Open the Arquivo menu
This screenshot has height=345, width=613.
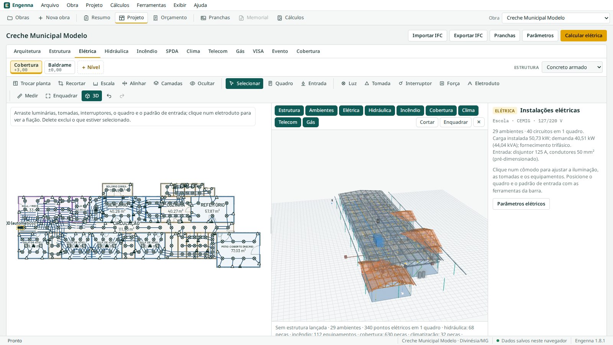pos(50,5)
